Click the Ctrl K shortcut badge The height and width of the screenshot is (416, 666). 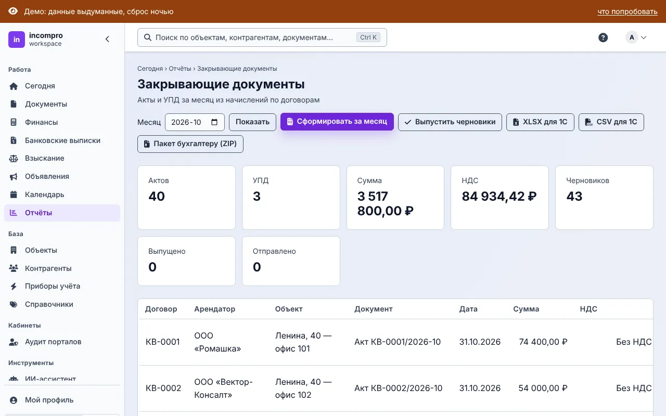point(368,37)
